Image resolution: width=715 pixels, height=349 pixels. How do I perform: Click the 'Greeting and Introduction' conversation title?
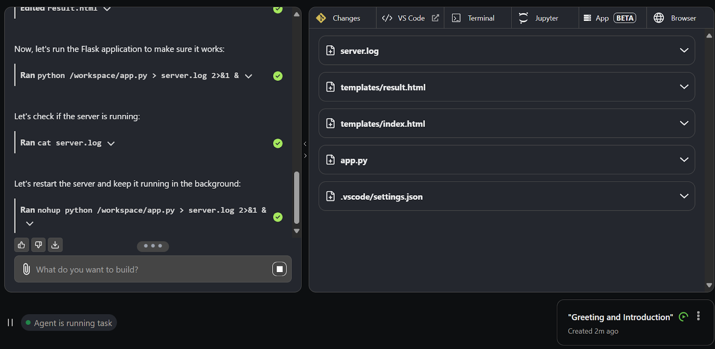[x=620, y=317]
